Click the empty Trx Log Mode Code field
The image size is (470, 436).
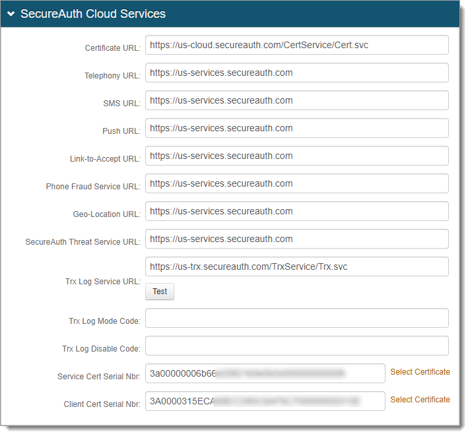pyautogui.click(x=296, y=319)
